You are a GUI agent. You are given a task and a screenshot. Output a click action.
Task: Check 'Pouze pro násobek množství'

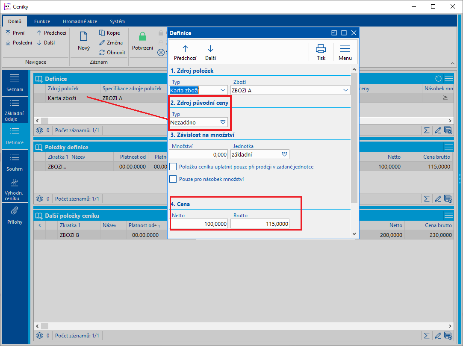click(x=173, y=179)
